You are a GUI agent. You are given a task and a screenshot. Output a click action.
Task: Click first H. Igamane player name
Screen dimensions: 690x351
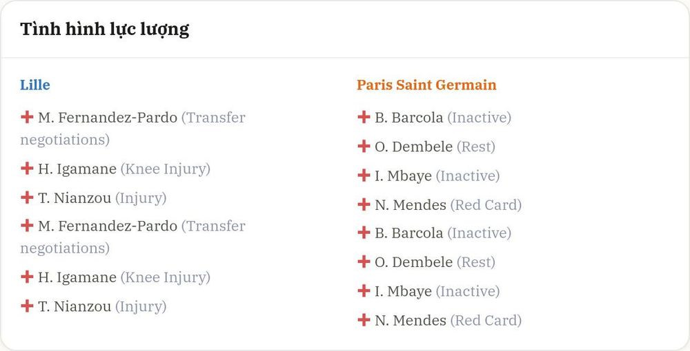coord(77,169)
